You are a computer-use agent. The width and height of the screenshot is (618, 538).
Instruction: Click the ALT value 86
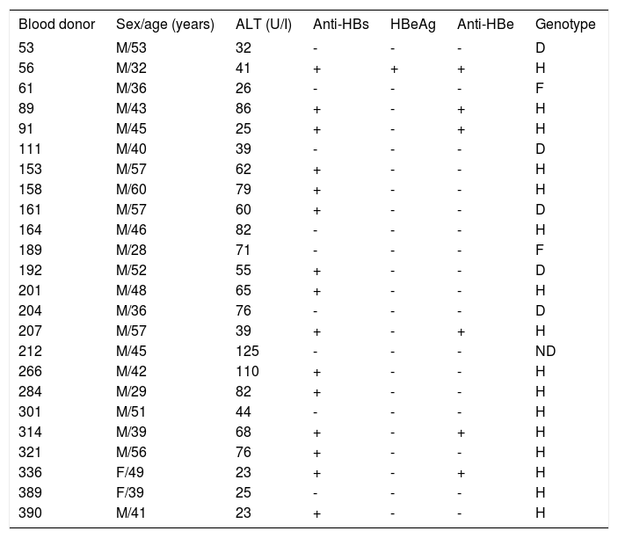pyautogui.click(x=244, y=107)
